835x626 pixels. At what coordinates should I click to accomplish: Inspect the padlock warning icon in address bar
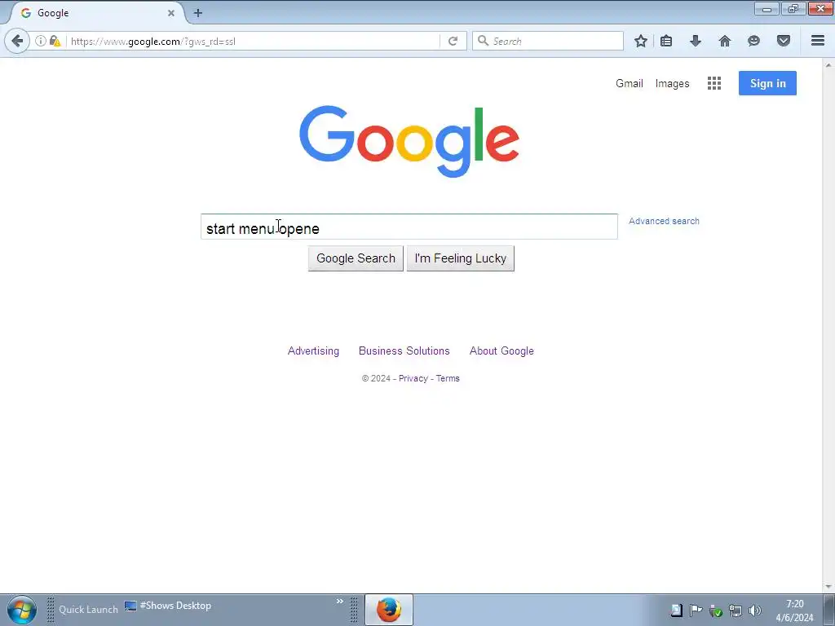coord(55,41)
